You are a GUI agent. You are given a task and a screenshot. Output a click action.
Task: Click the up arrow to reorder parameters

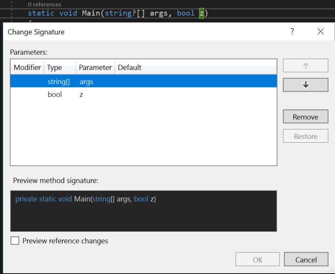(x=305, y=65)
